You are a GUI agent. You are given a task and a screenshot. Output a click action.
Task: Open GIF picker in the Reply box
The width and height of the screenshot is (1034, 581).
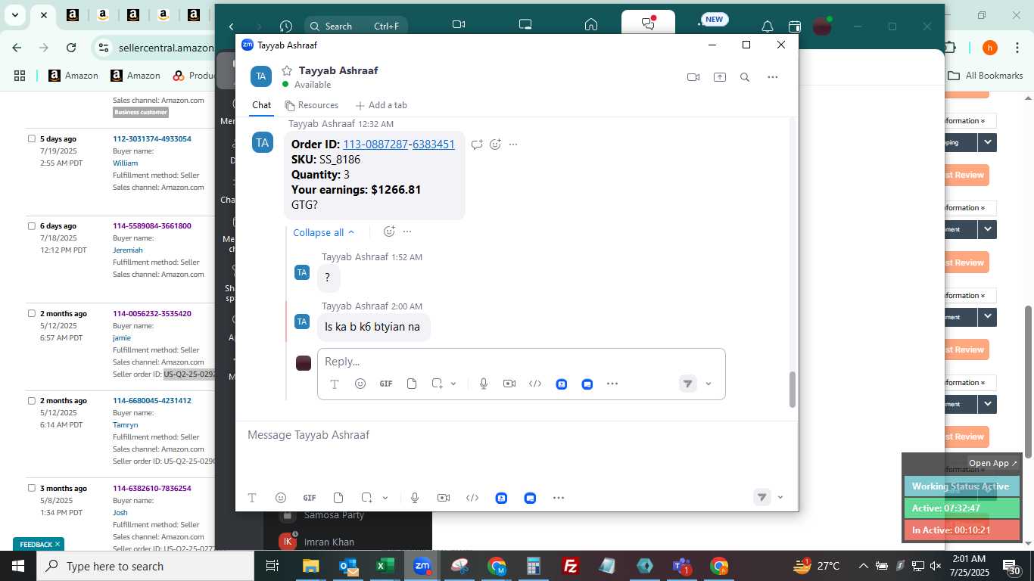pos(386,384)
